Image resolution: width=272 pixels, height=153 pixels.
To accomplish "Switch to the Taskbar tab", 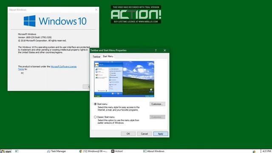I will (96, 57).
